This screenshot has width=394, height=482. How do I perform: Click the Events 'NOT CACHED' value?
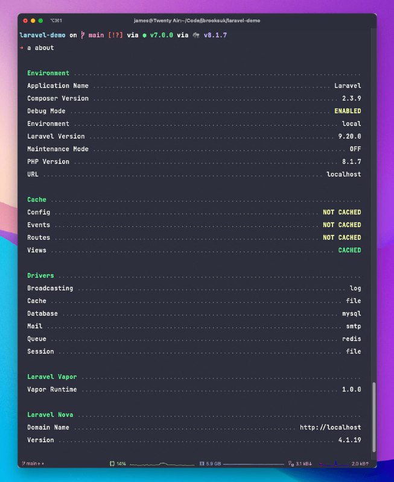[342, 225]
